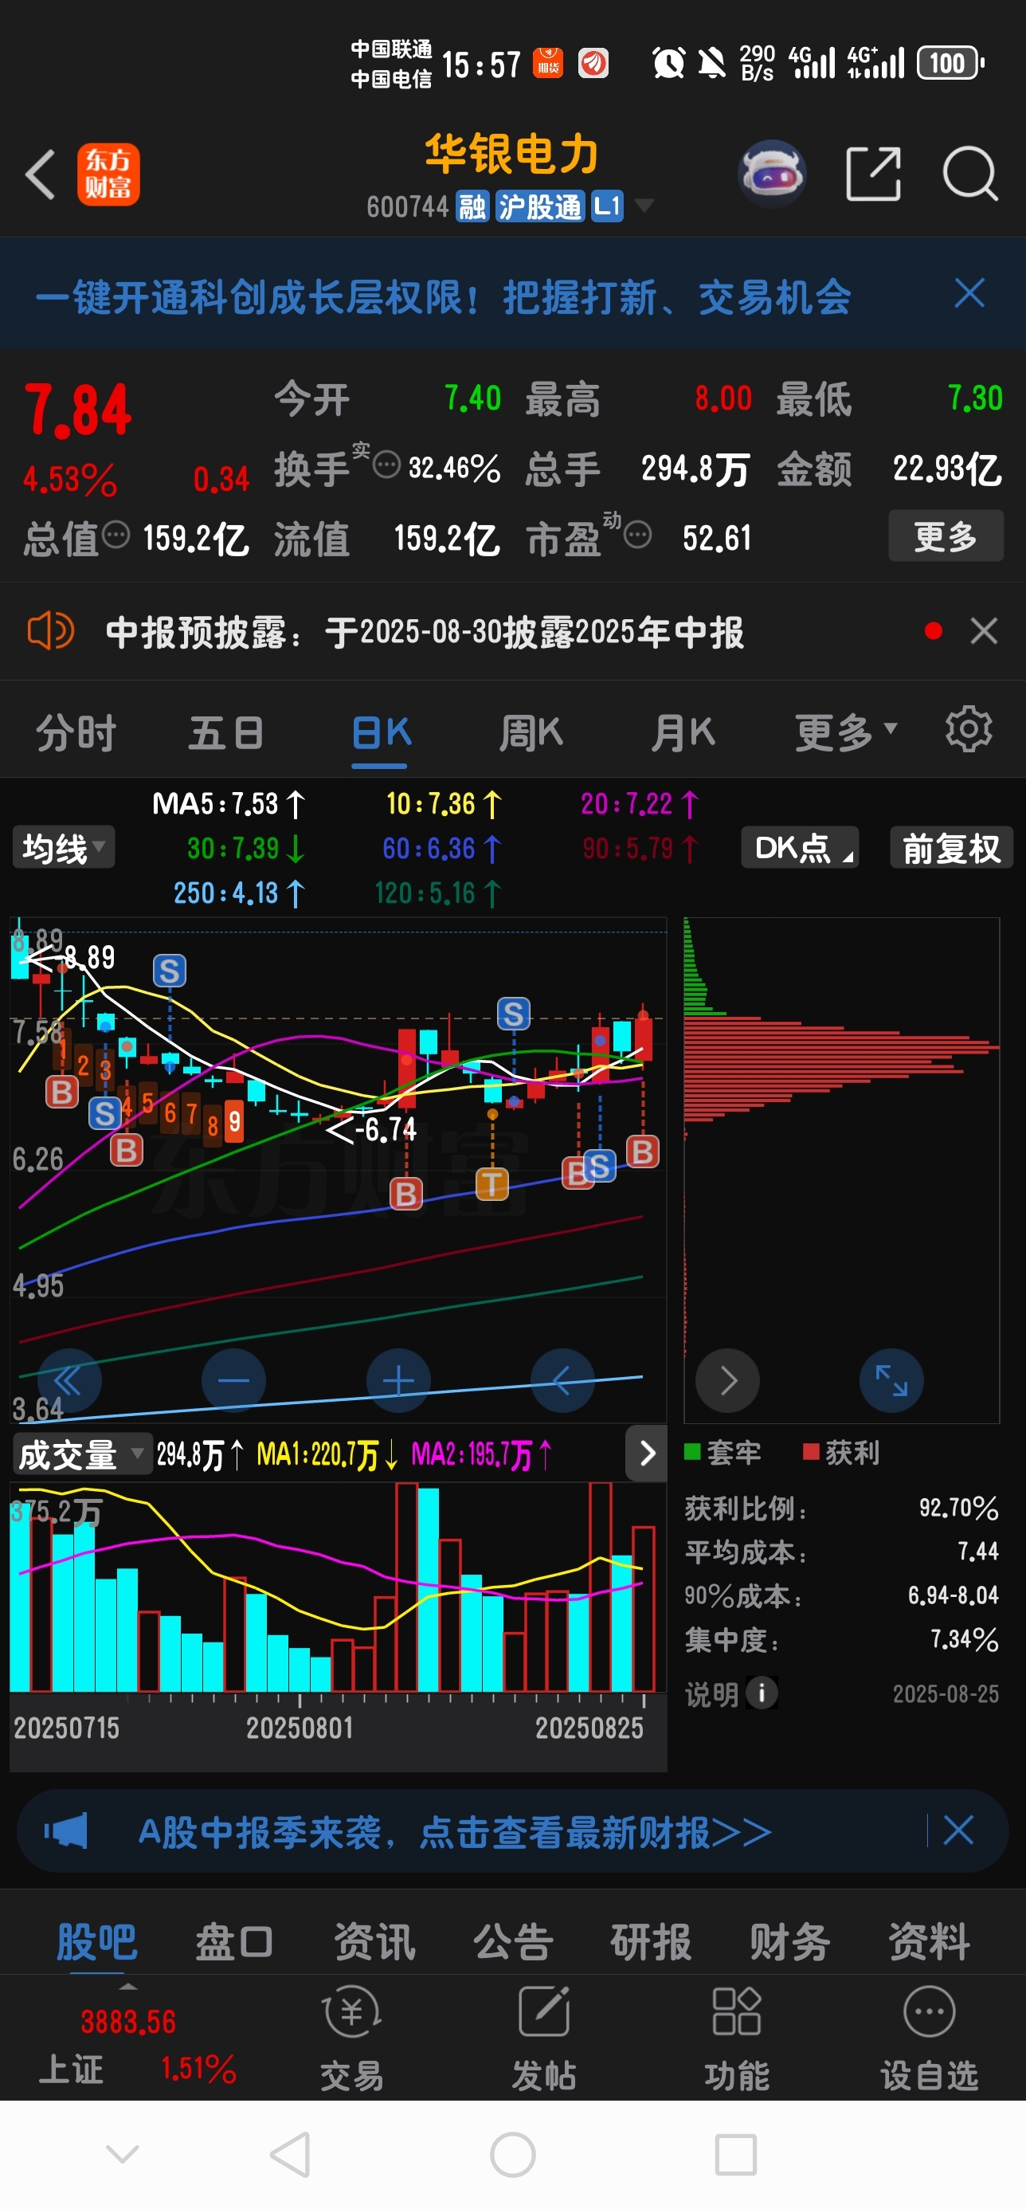The height and width of the screenshot is (2209, 1026).
Task: Tap the 设自选 watchlist icon
Action: pos(929,2039)
